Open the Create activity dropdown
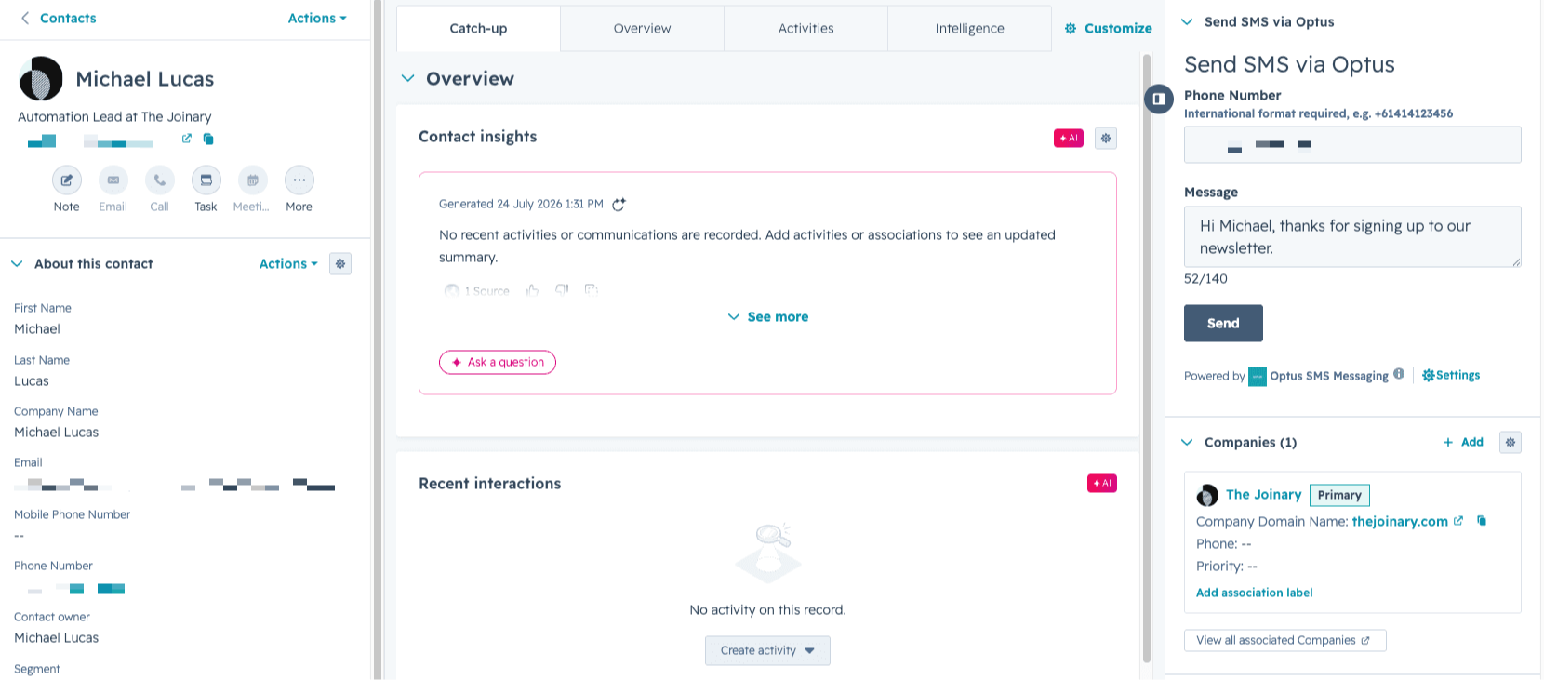This screenshot has width=1544, height=680. (x=767, y=650)
